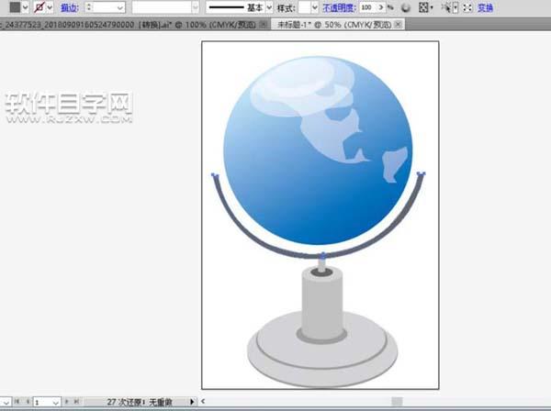Click the next artboard navigation button
The width and height of the screenshot is (551, 411).
66,402
